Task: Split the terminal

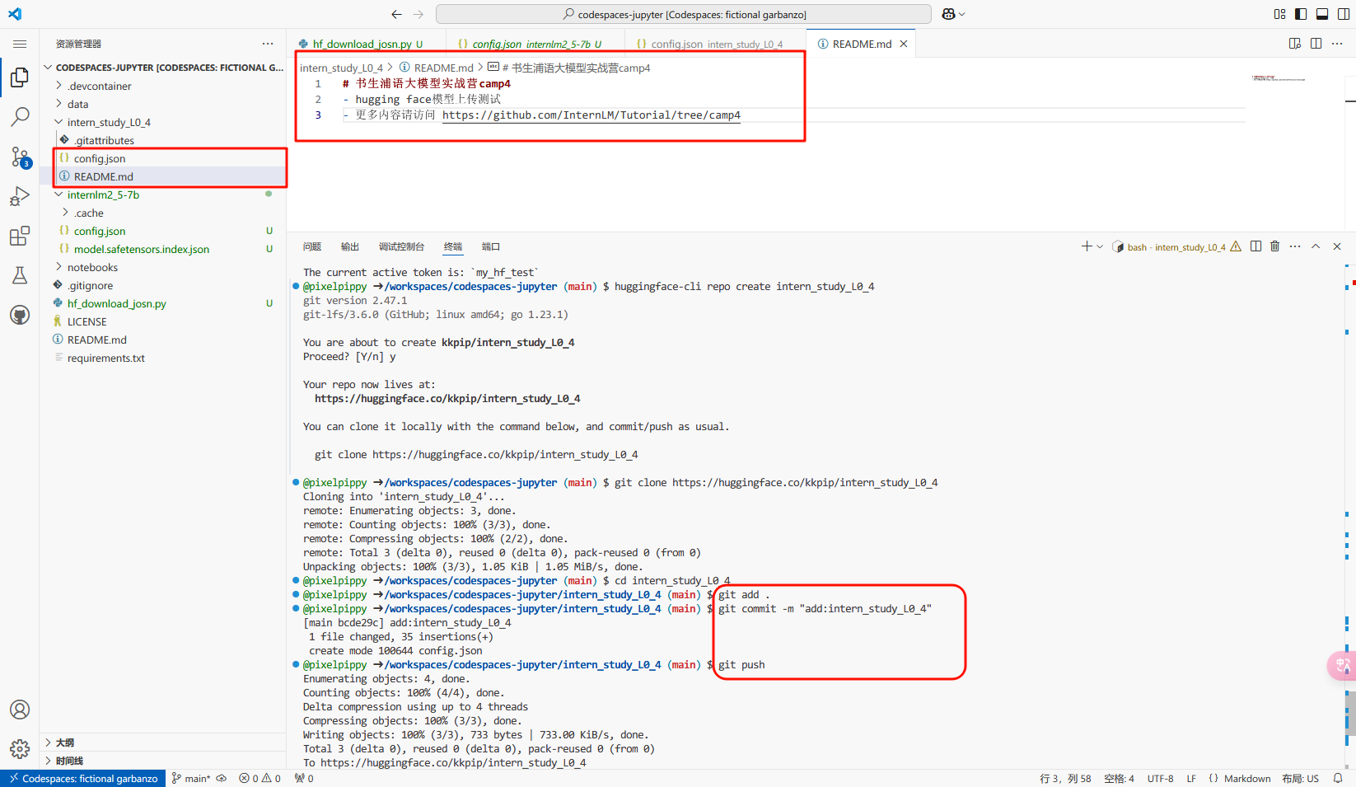Action: point(1255,246)
